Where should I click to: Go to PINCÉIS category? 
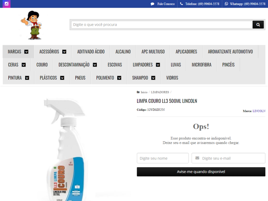228,65
